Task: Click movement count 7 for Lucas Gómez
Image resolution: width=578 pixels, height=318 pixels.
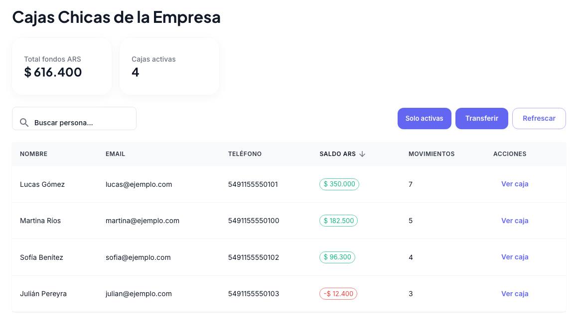Action: click(x=410, y=184)
